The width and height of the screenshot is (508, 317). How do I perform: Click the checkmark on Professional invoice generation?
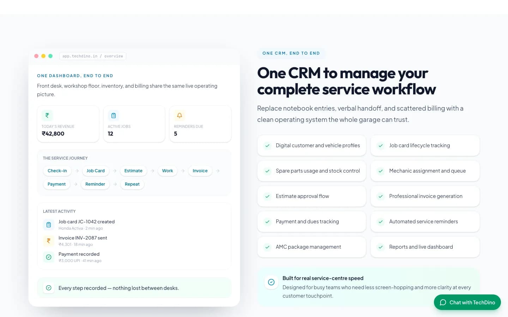point(381,196)
